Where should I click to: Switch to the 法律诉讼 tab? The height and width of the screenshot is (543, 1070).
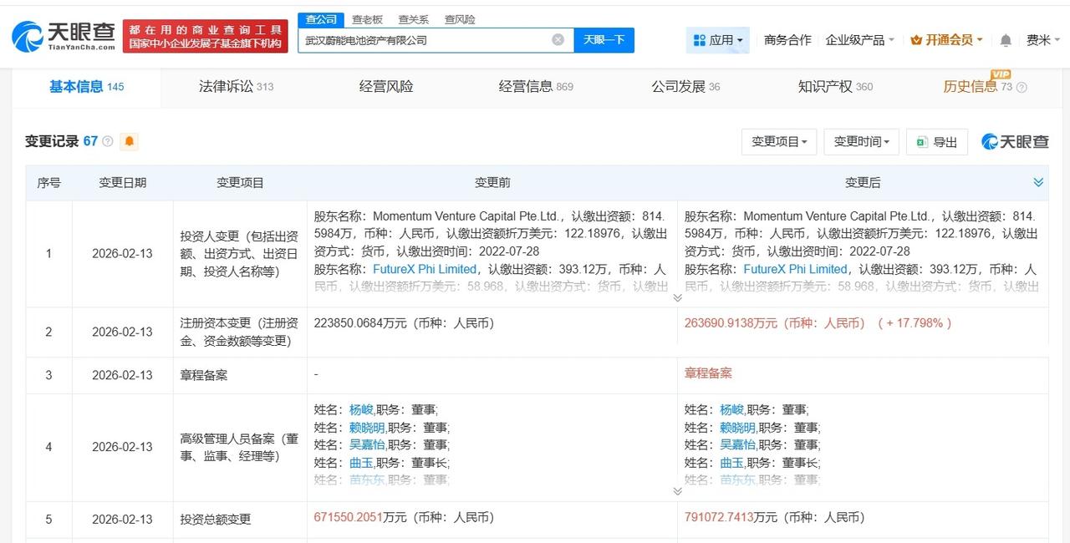click(235, 86)
